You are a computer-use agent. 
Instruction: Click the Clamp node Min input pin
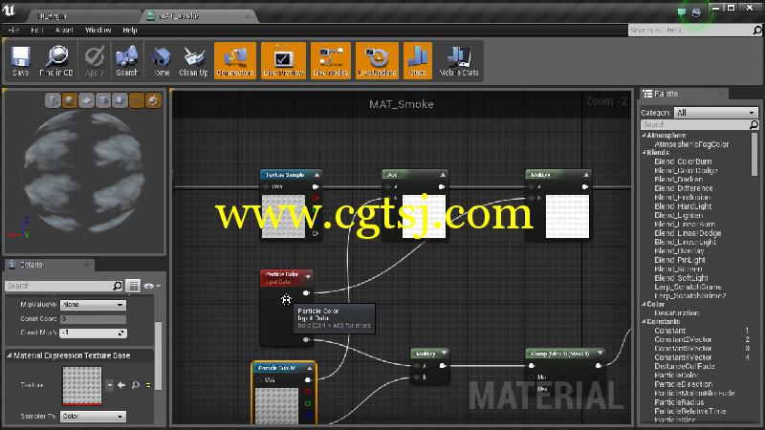tap(532, 377)
